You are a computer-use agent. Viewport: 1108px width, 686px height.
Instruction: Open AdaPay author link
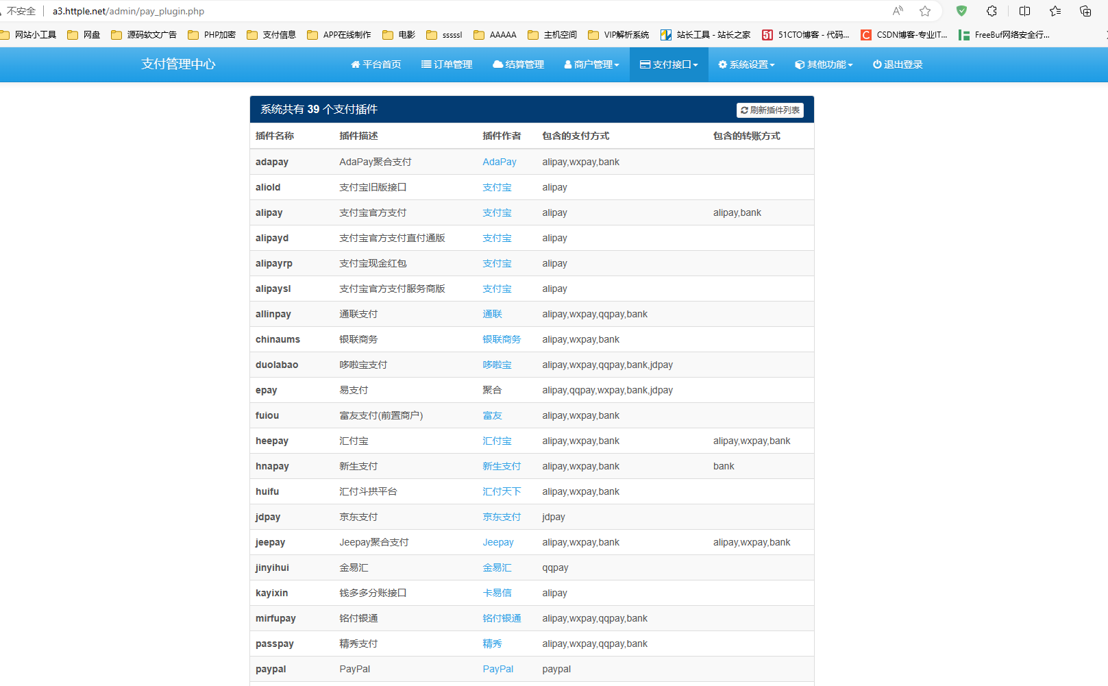[500, 162]
